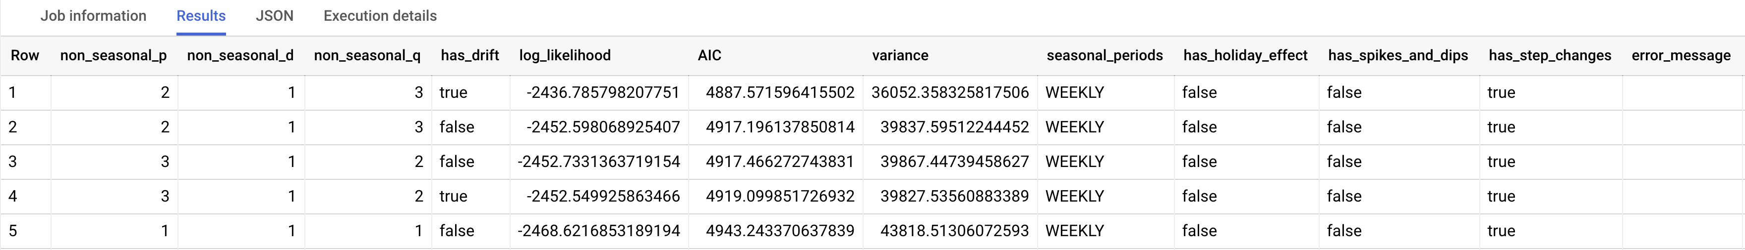Image resolution: width=1745 pixels, height=250 pixels.
Task: Select the variance value 39837.59512244452
Action: click(954, 127)
